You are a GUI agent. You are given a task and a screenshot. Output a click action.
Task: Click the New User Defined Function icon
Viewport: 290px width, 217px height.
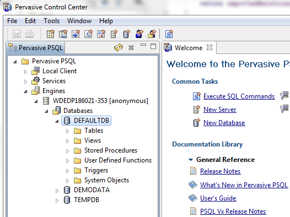pyautogui.click(x=88, y=34)
